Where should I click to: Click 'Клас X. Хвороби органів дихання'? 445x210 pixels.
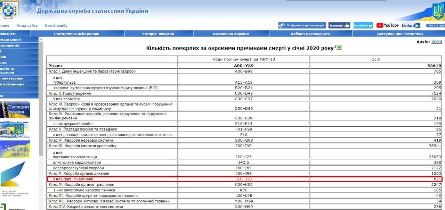pos(79,173)
